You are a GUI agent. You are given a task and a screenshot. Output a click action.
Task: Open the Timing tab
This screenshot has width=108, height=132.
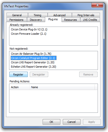(38, 15)
